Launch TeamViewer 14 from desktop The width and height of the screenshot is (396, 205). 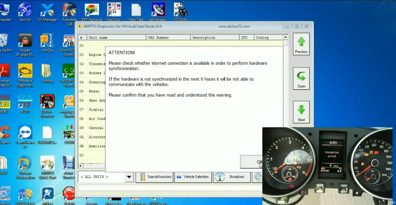pyautogui.click(x=25, y=137)
